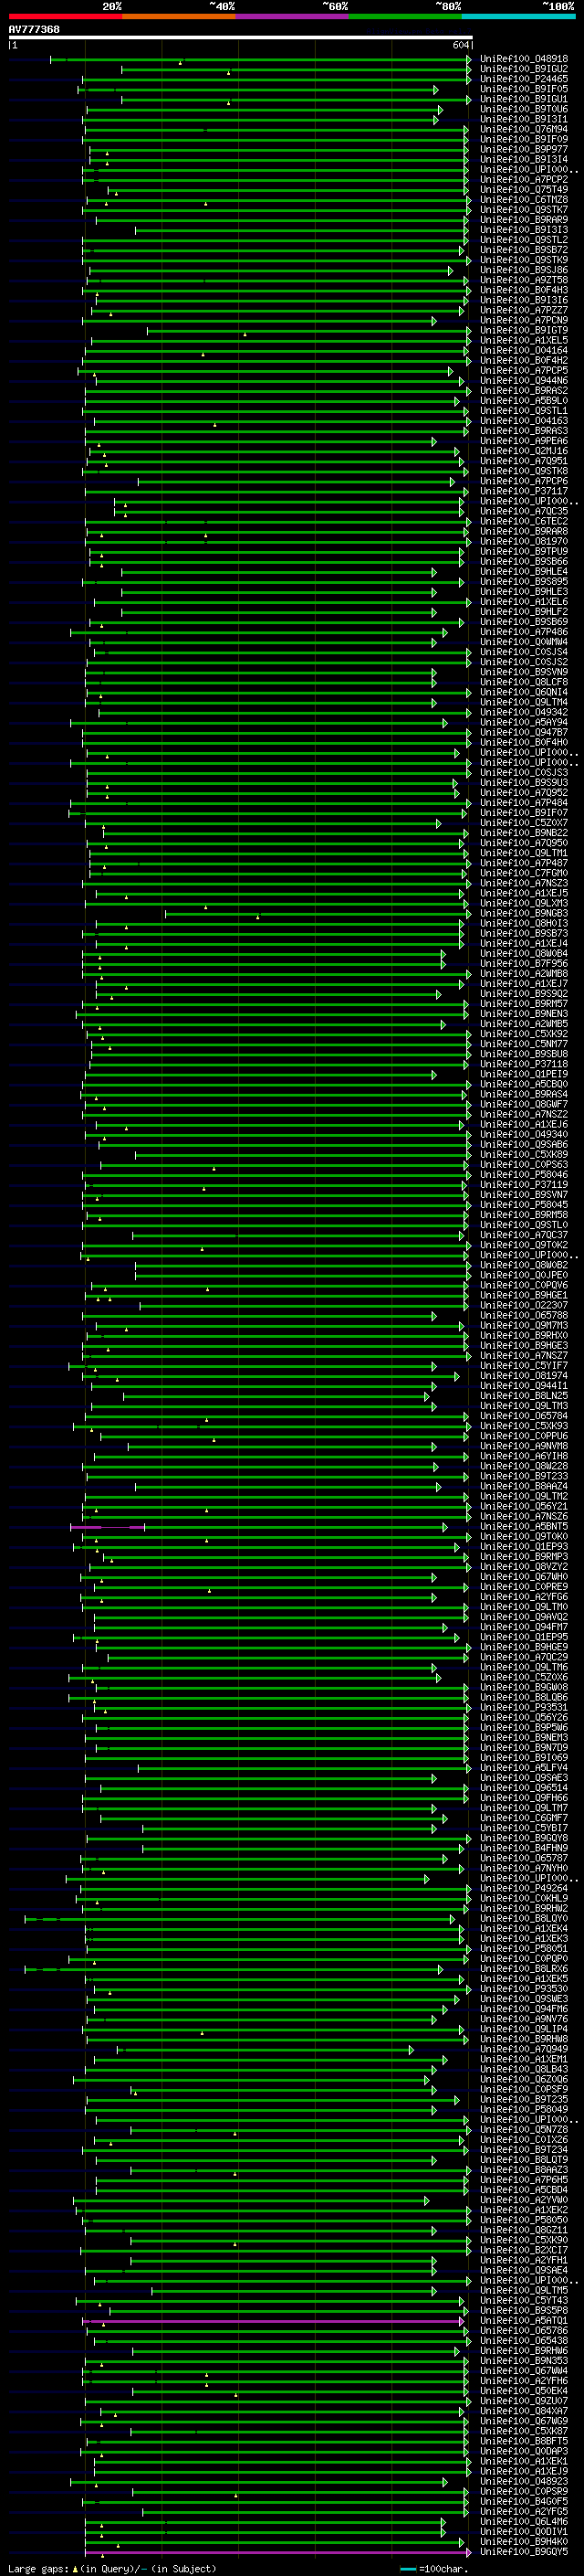Select hit label UniRef100_A7PZZ7

524,310
